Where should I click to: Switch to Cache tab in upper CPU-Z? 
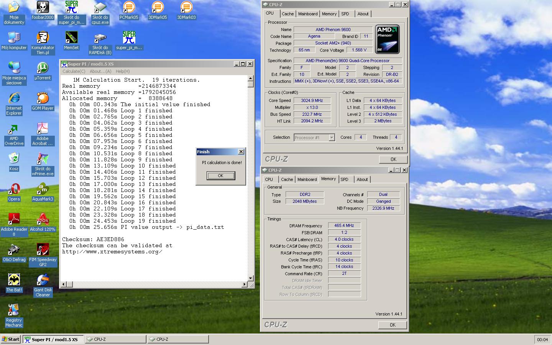coord(287,14)
